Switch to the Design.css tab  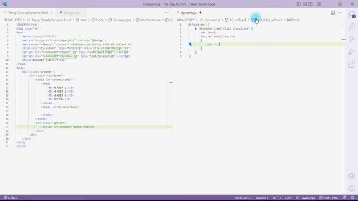click(71, 12)
